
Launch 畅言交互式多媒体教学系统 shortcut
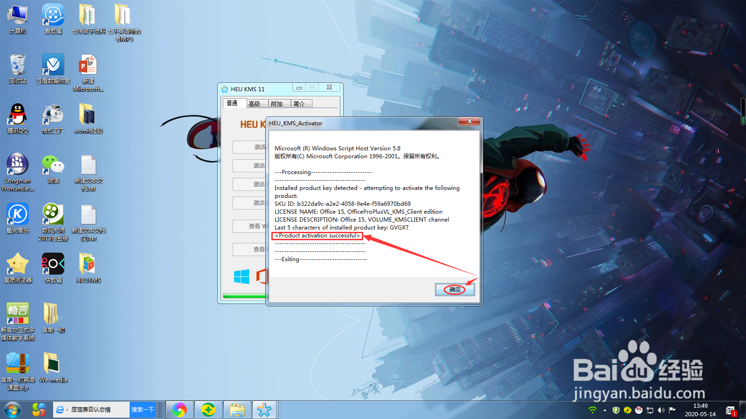pyautogui.click(x=18, y=322)
